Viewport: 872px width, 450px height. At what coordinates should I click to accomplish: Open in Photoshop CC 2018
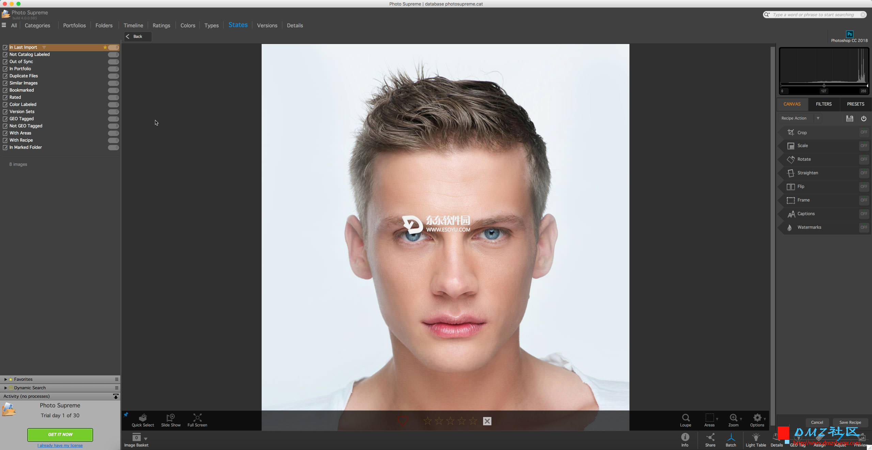849,37
